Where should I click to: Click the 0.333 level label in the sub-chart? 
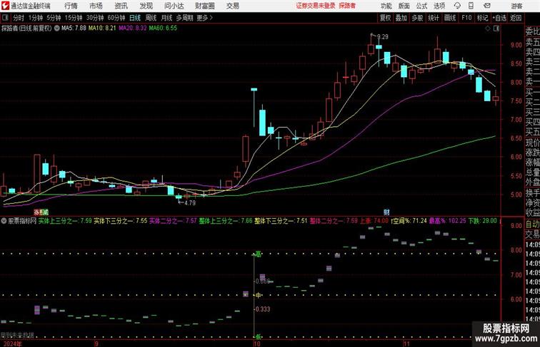click(x=263, y=309)
